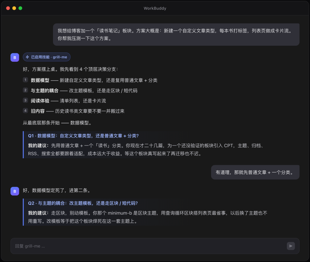Click the first assistant B avatar
This screenshot has height=262, width=310.
15,57
